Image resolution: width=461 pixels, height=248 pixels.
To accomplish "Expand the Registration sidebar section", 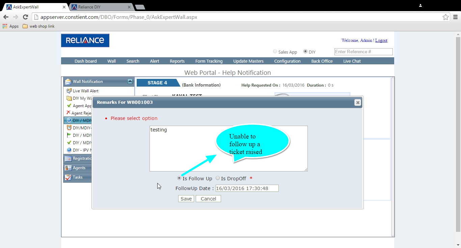I will (x=77, y=158).
